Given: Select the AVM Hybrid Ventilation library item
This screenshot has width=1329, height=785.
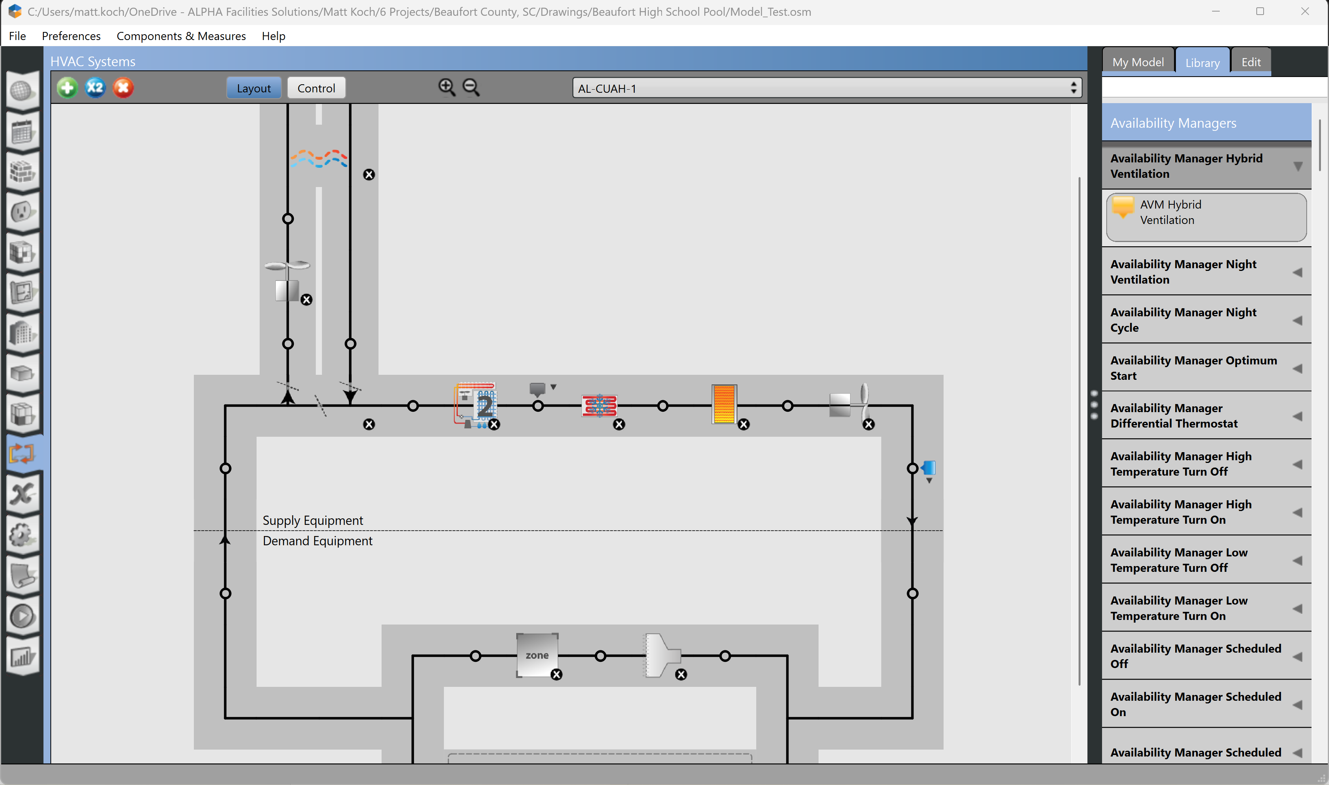Looking at the screenshot, I should tap(1206, 217).
